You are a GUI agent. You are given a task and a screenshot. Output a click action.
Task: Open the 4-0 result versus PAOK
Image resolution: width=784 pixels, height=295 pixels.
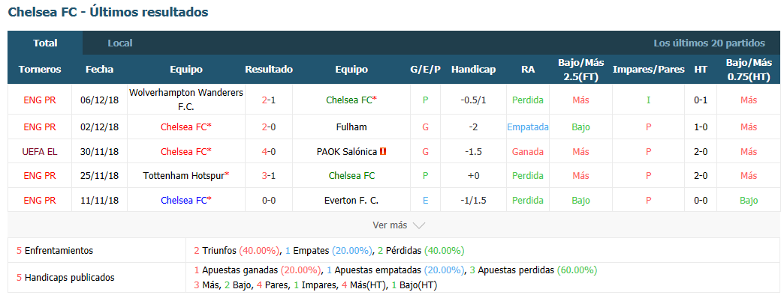coord(269,151)
